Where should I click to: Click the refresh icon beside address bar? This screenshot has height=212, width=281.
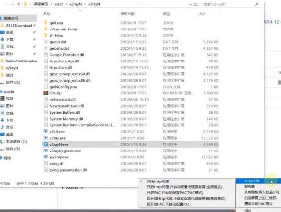click(x=196, y=4)
